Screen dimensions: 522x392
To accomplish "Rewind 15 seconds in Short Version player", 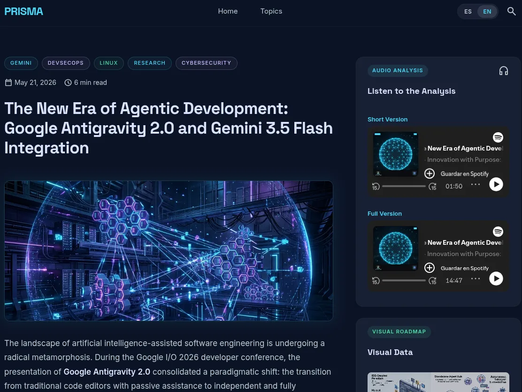I will pos(376,187).
